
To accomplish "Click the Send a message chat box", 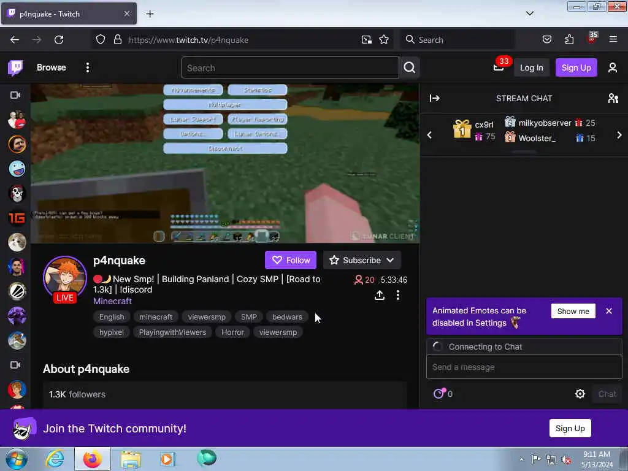I will [524, 367].
